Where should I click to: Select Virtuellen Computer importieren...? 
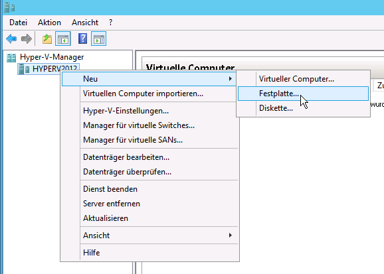(x=150, y=94)
